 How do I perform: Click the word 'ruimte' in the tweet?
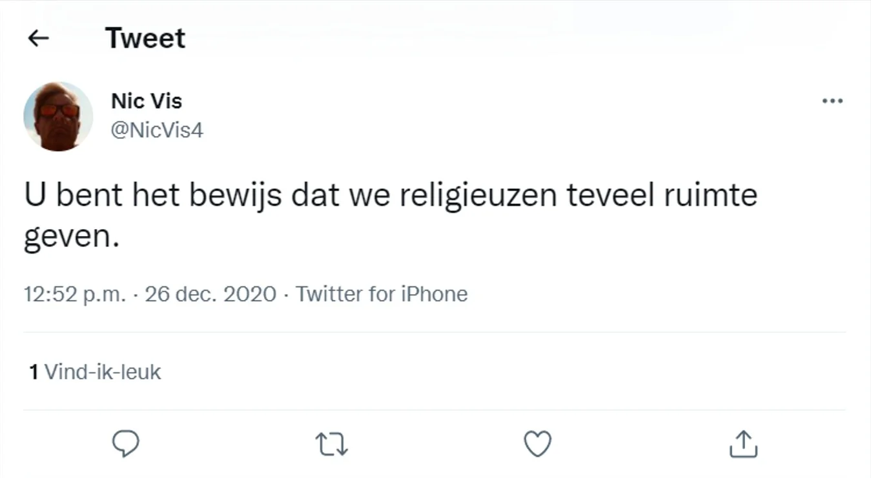[710, 196]
